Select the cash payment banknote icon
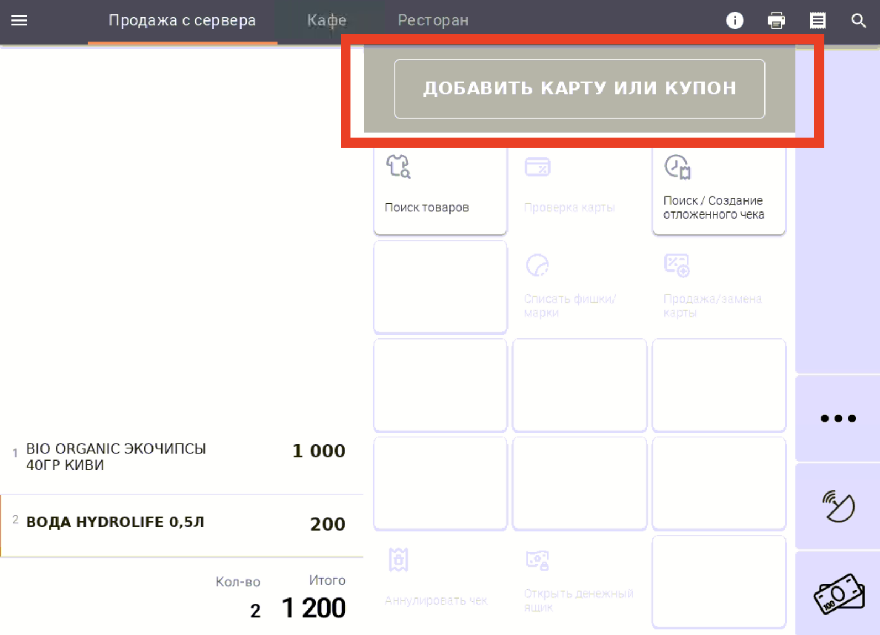880x635 pixels. pos(838,594)
